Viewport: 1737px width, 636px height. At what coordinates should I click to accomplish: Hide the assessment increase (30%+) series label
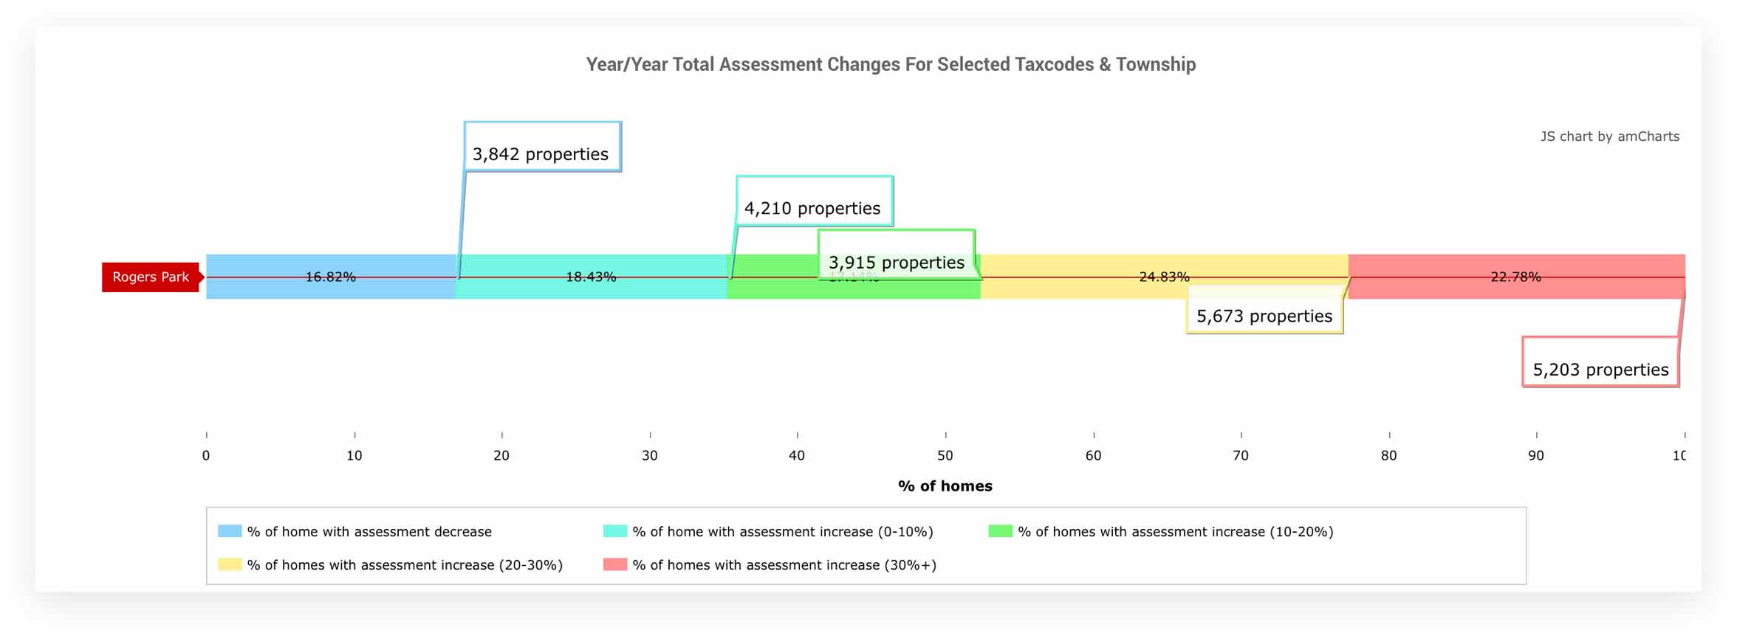point(784,564)
